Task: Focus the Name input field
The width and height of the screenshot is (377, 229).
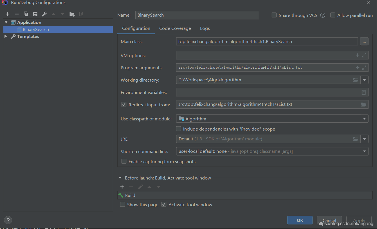Action: pos(197,15)
